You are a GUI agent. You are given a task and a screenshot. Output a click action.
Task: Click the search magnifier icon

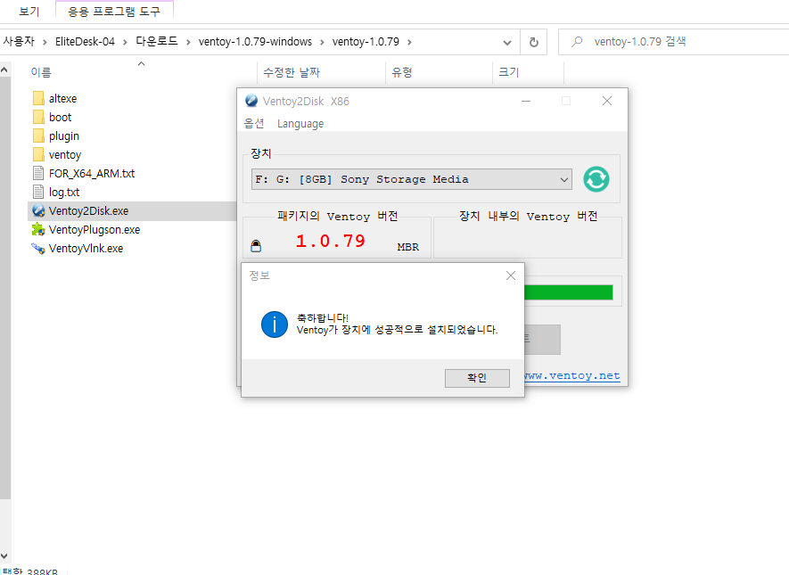[577, 42]
